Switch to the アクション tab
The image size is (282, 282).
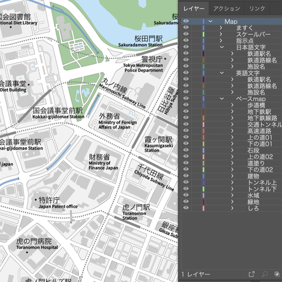(x=226, y=9)
